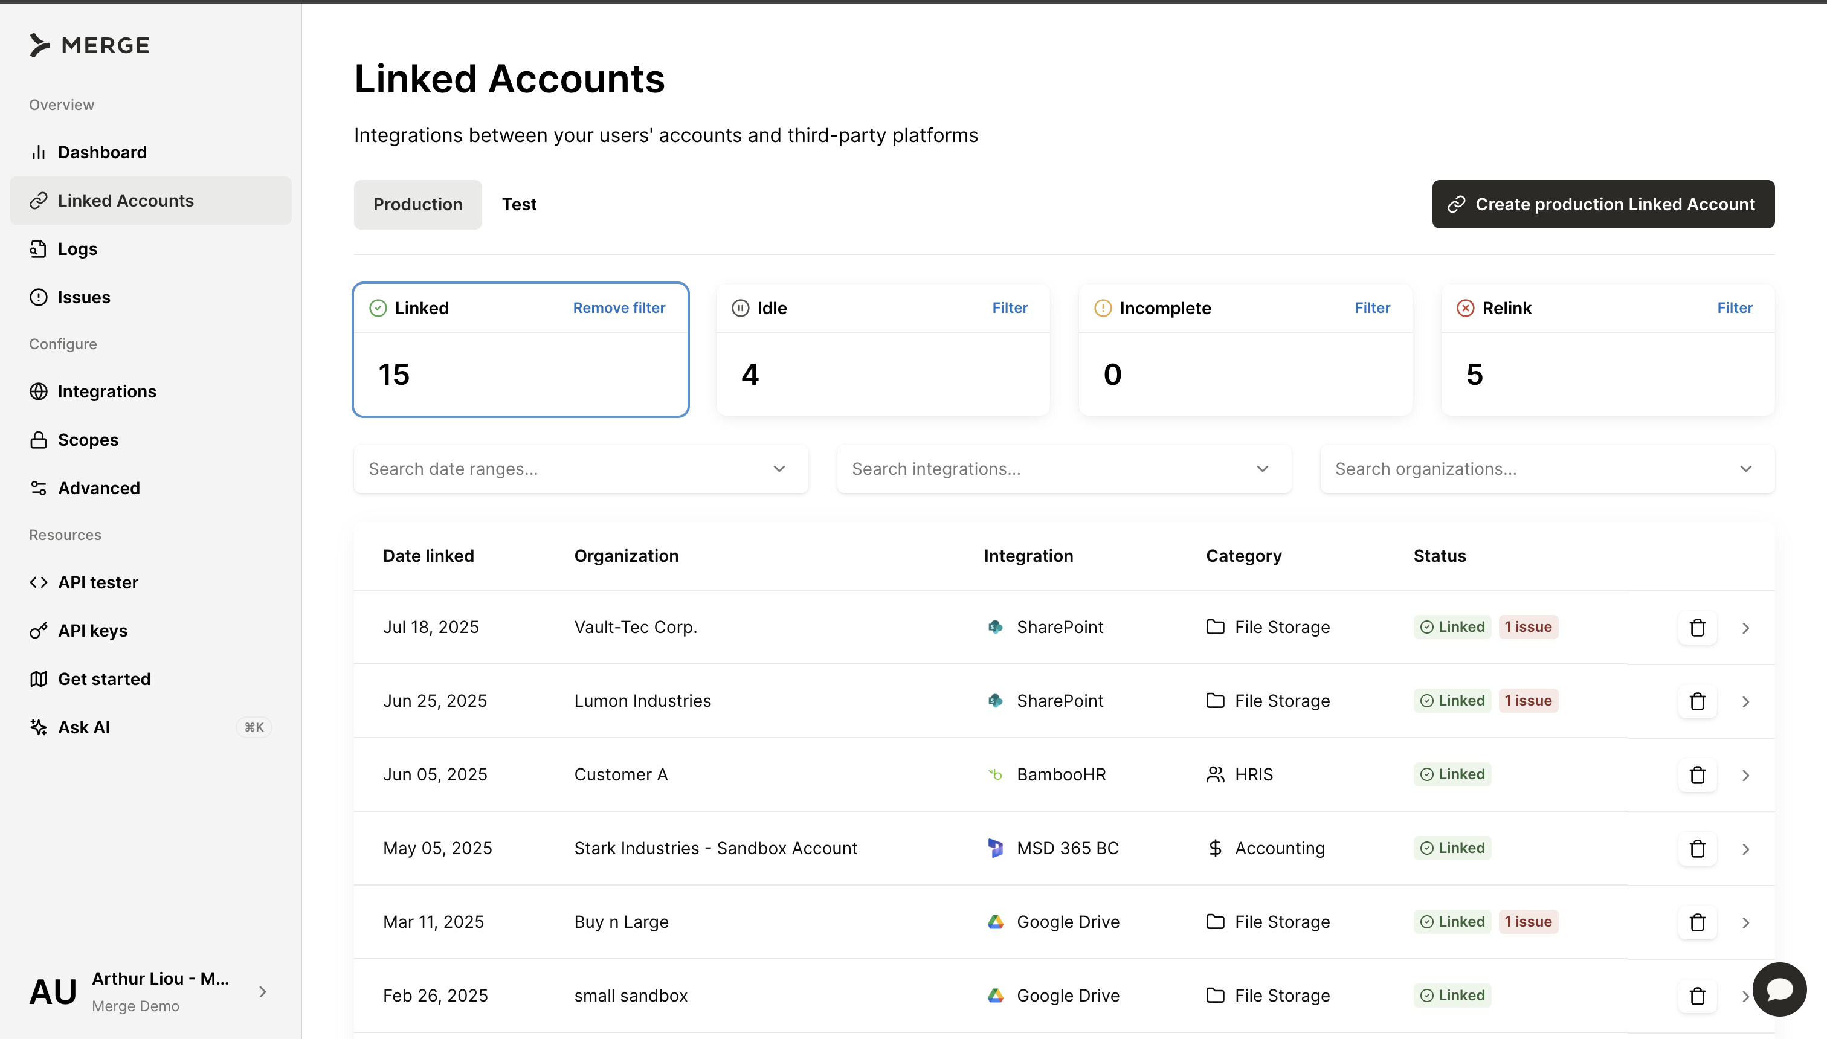This screenshot has width=1827, height=1039.
Task: Click Create production Linked Account
Action: tap(1603, 204)
